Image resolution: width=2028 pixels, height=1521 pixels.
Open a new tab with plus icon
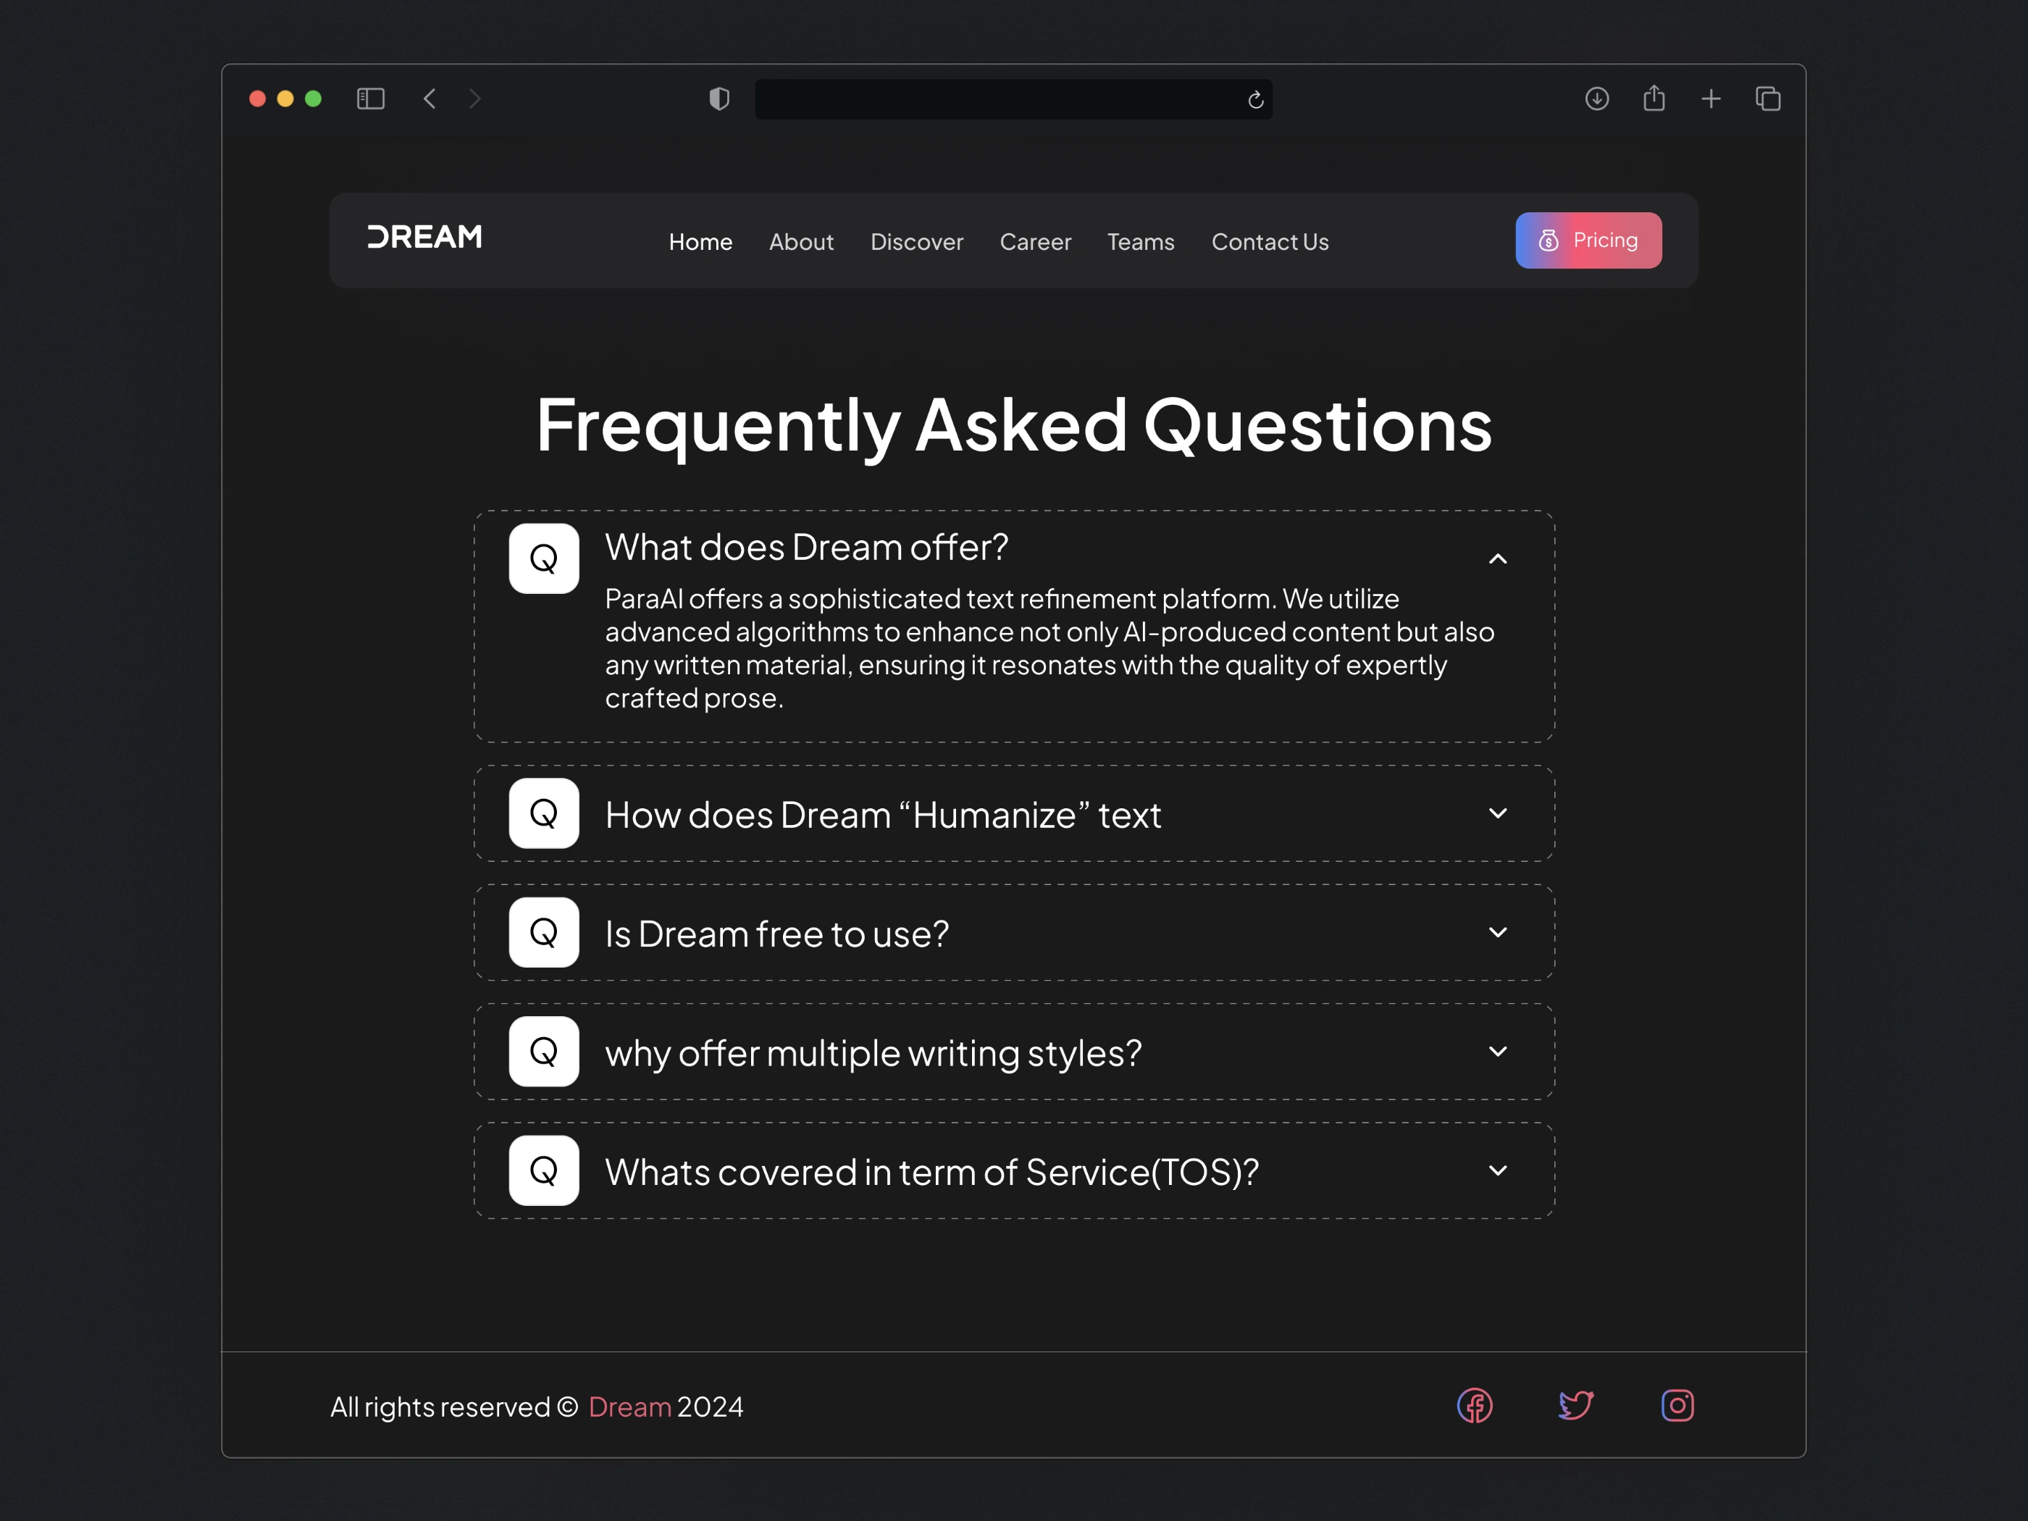click(x=1711, y=99)
